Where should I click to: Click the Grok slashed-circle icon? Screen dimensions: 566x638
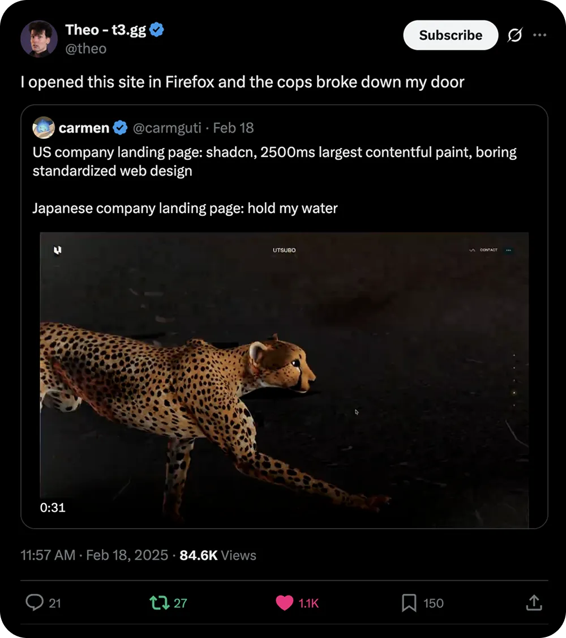coord(514,35)
